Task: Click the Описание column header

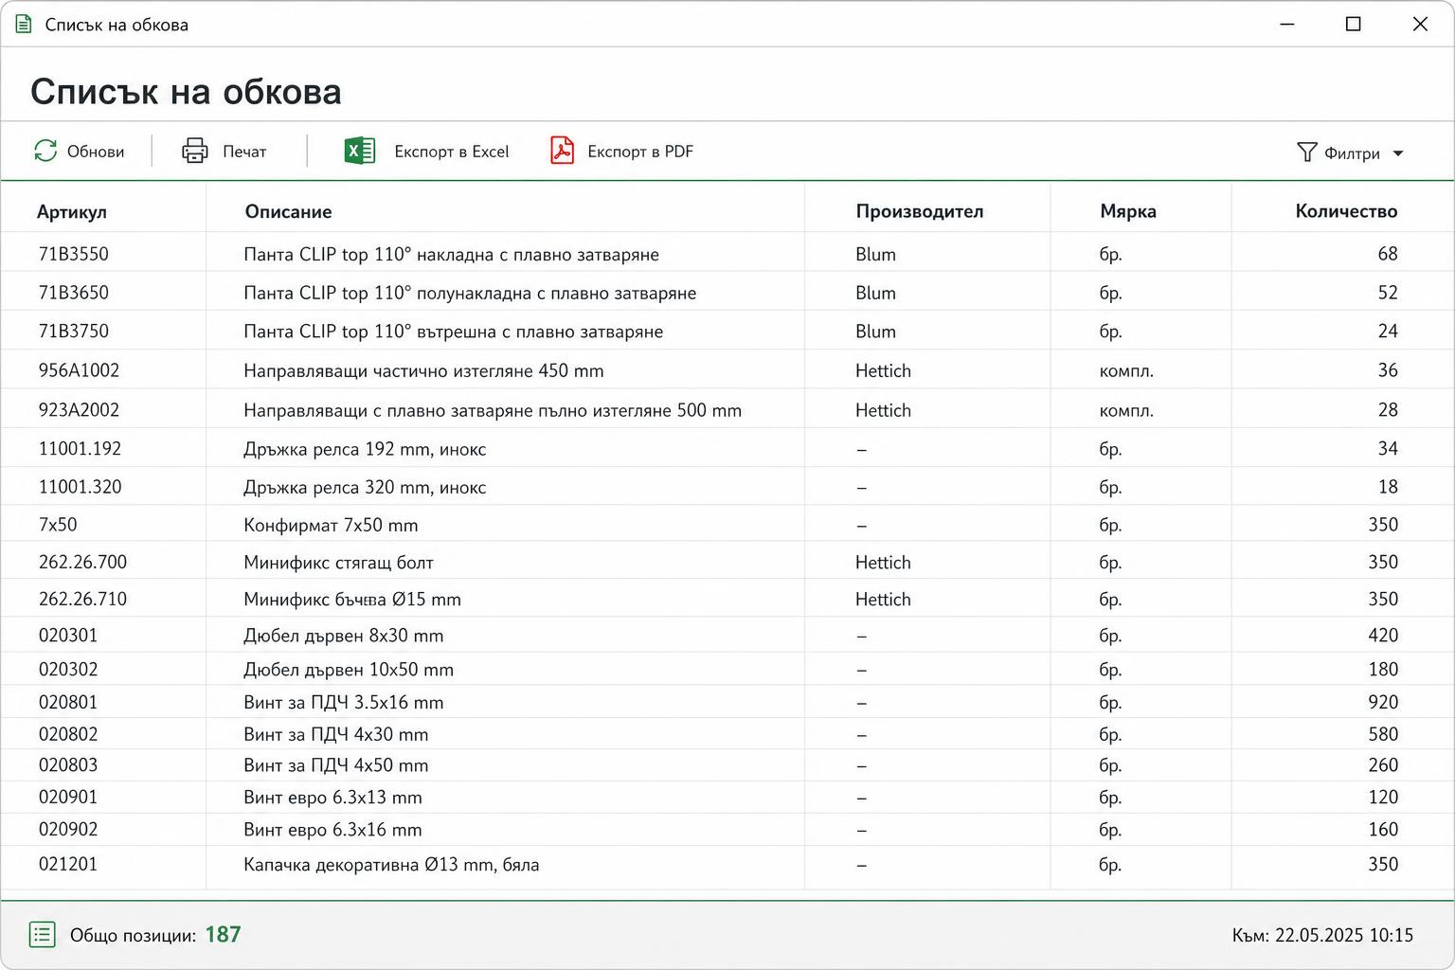Action: pyautogui.click(x=288, y=211)
